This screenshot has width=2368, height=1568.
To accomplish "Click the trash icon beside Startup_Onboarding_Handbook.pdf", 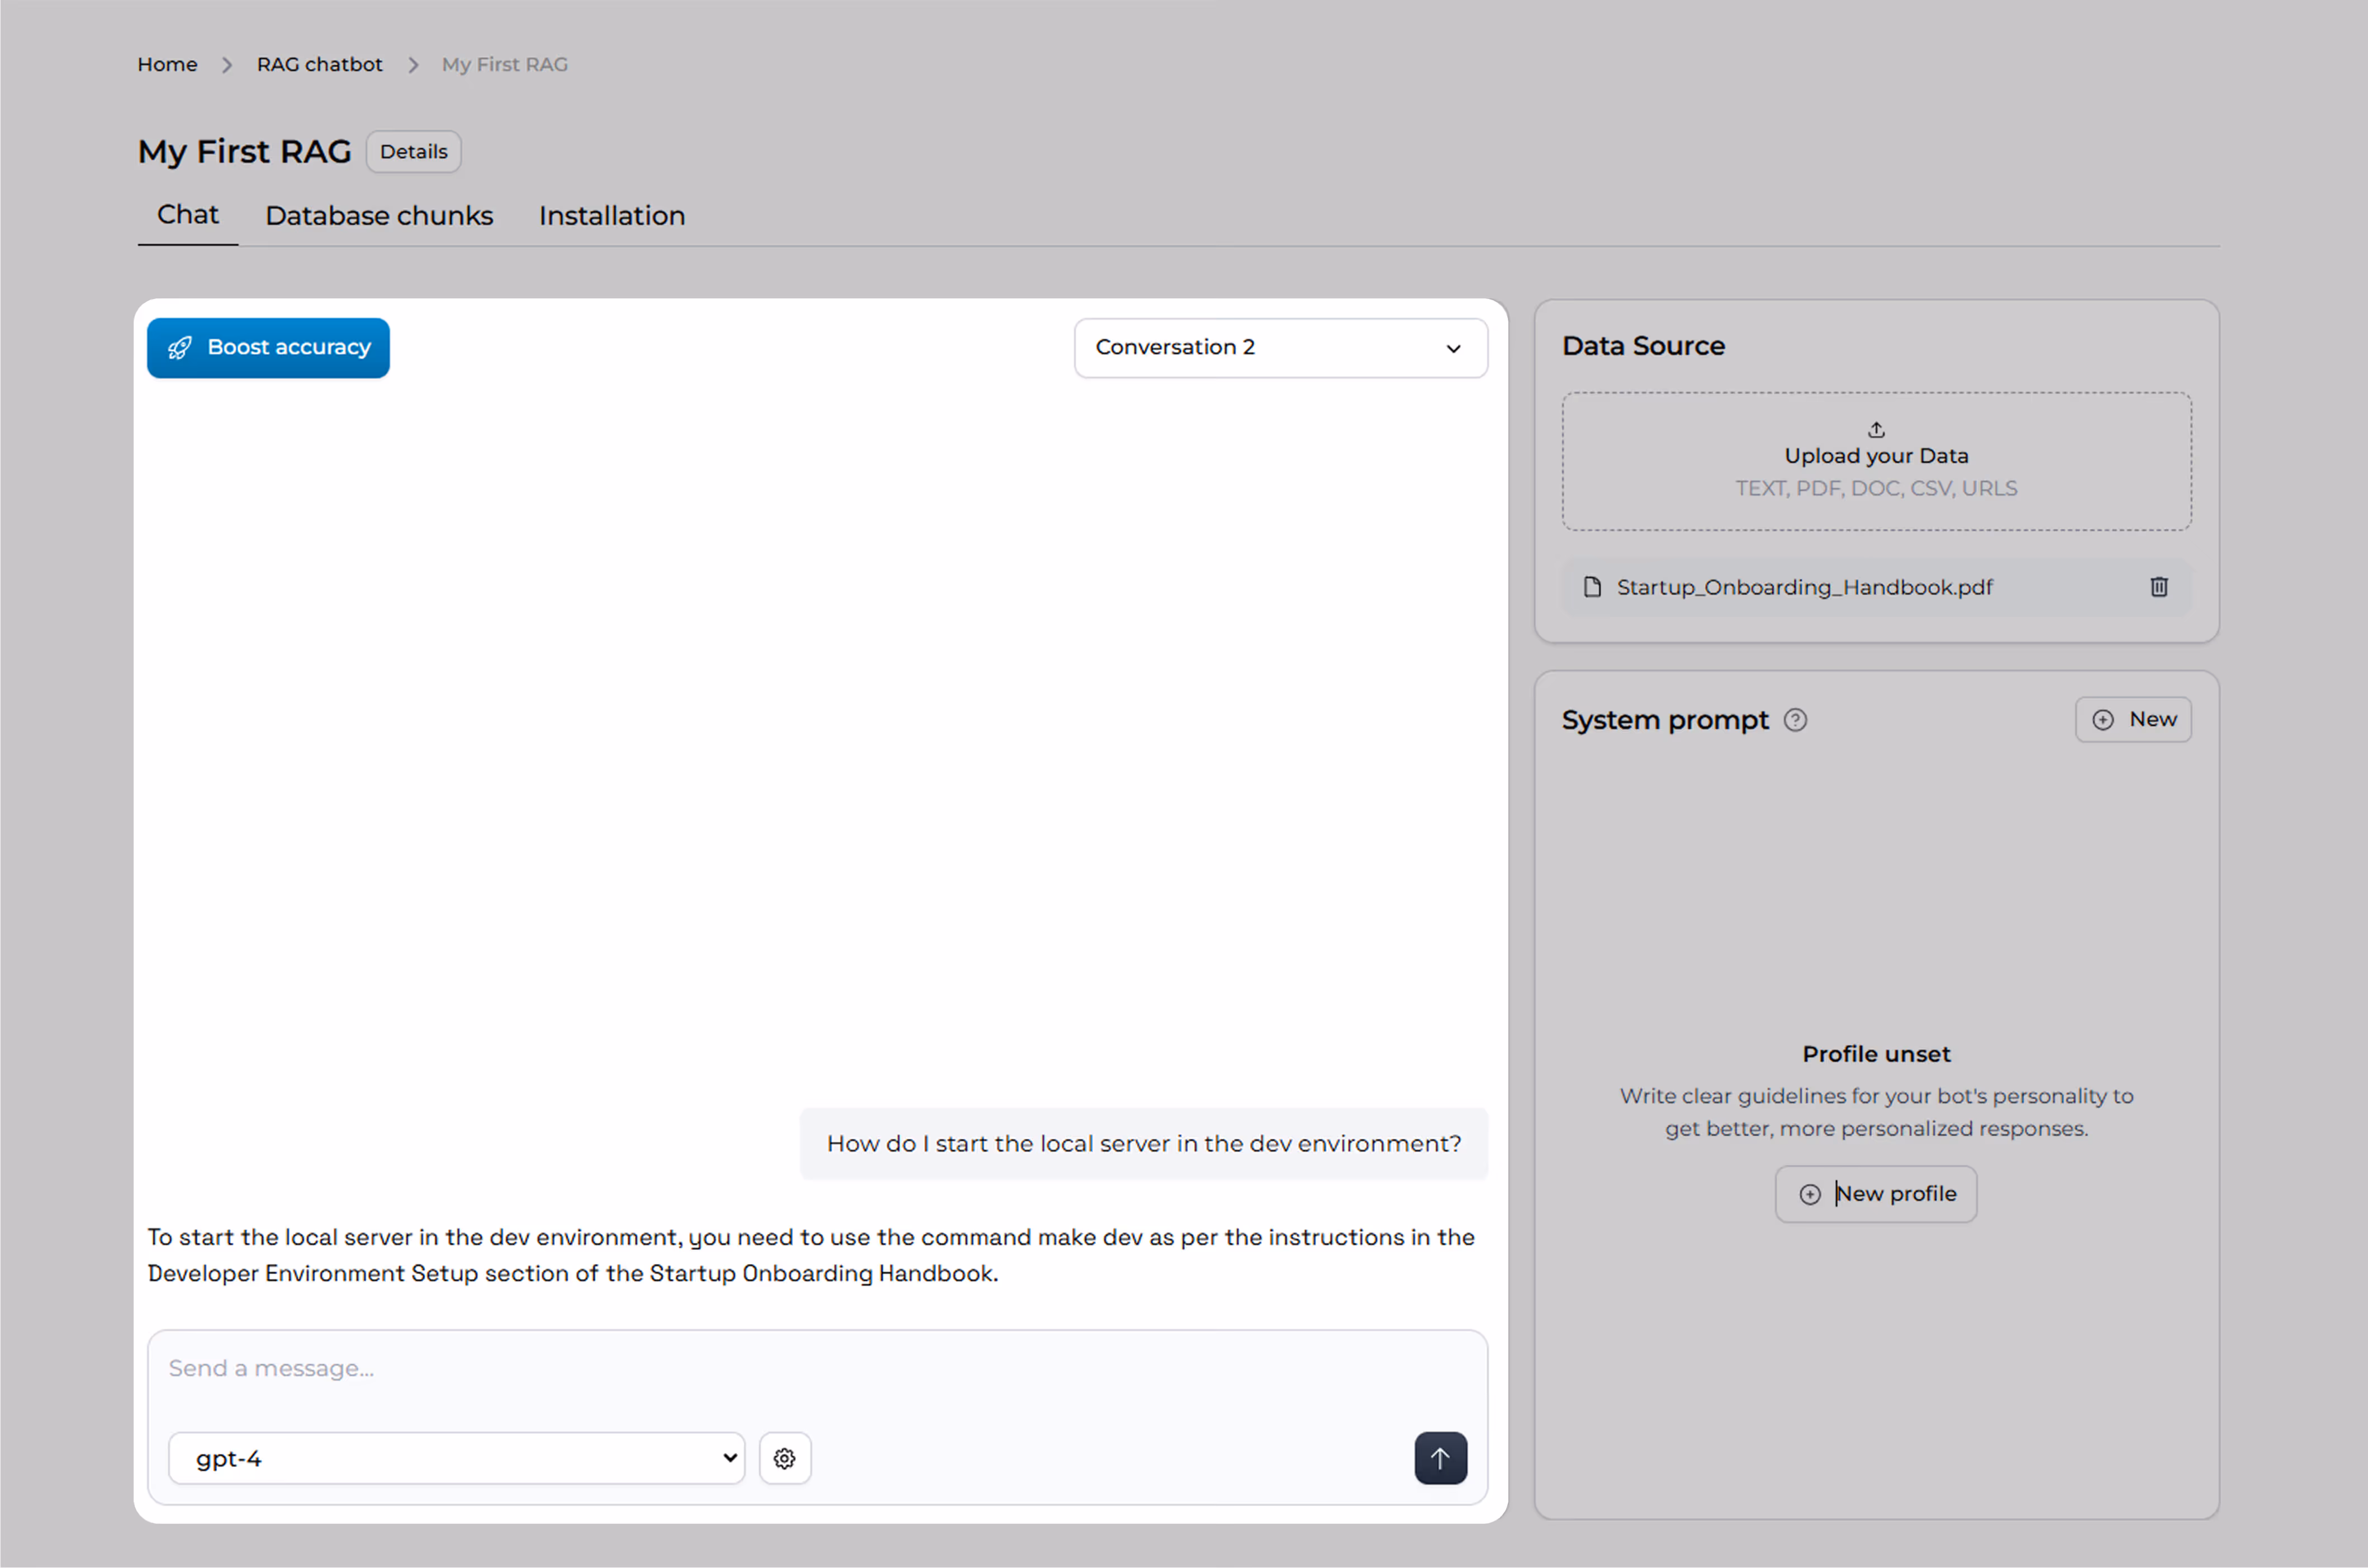I will [2158, 587].
